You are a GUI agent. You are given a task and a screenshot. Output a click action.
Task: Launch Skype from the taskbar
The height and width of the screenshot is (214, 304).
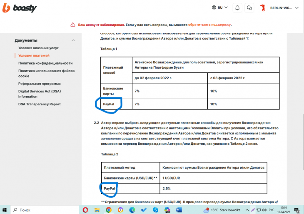pyautogui.click(x=155, y=210)
